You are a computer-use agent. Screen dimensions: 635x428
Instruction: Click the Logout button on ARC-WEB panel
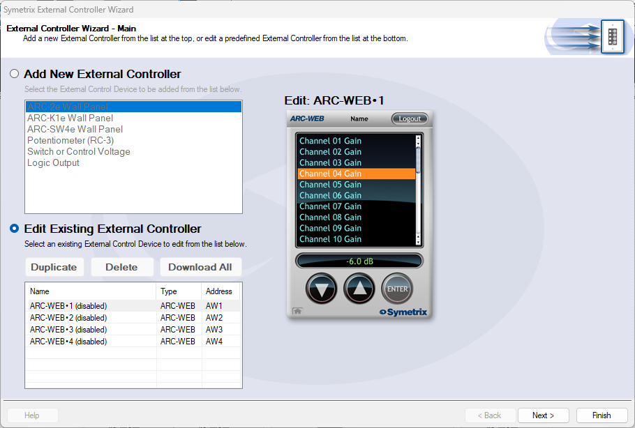[410, 119]
